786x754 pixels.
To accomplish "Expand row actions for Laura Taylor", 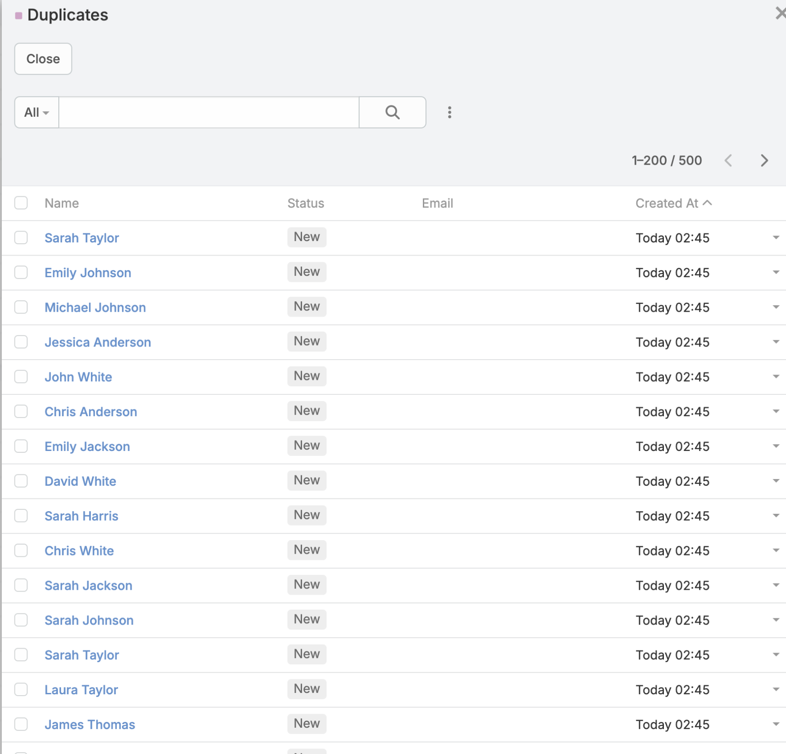I will pyautogui.click(x=776, y=689).
